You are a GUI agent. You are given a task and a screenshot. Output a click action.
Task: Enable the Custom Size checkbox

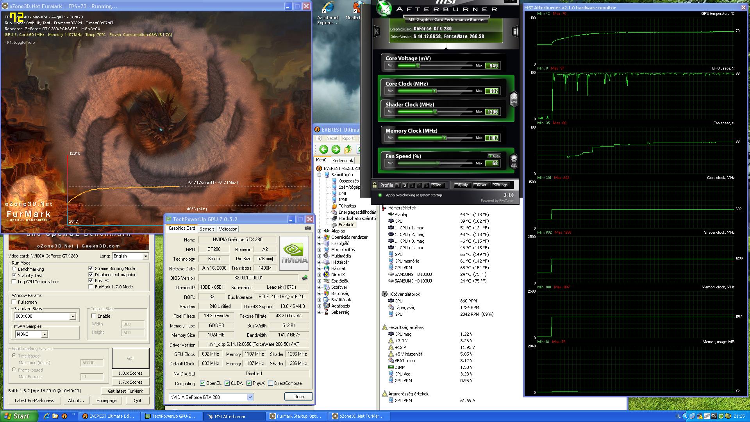[93, 316]
